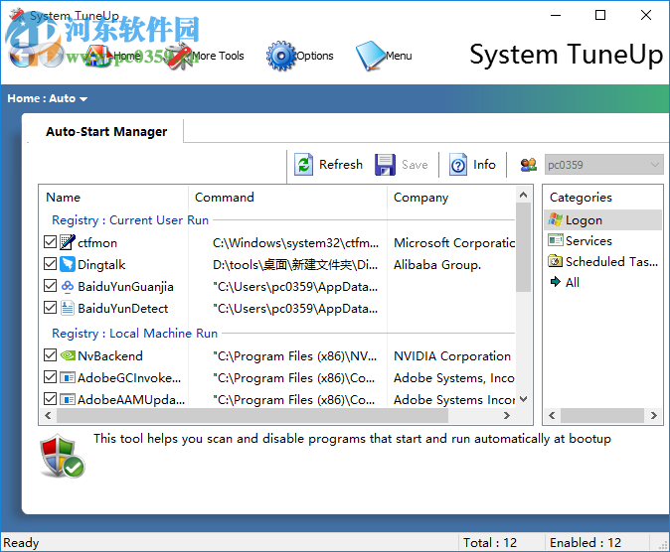Select the 'Registry : Local Machine Run' group header
The height and width of the screenshot is (552, 670).
[x=134, y=333]
